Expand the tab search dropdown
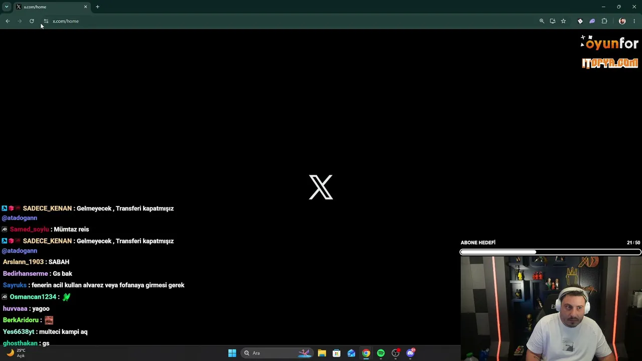Screen dimensions: 642x361 click(7, 7)
